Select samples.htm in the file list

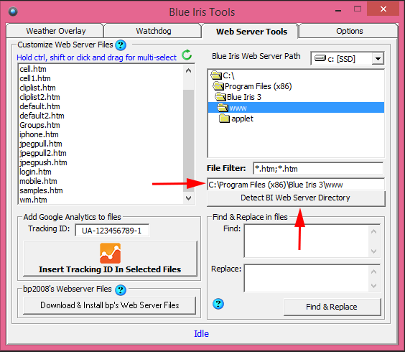(41, 190)
